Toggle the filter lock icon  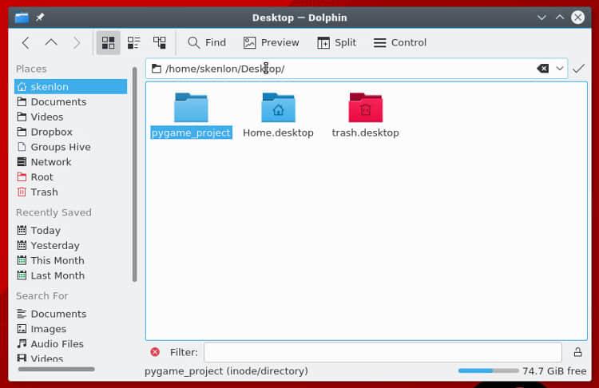(x=577, y=352)
